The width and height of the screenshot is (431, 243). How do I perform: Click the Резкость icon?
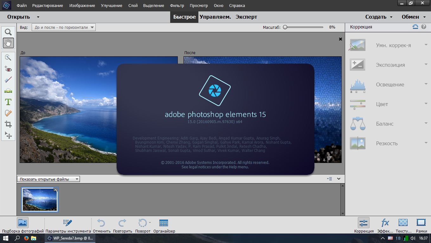coord(357,143)
